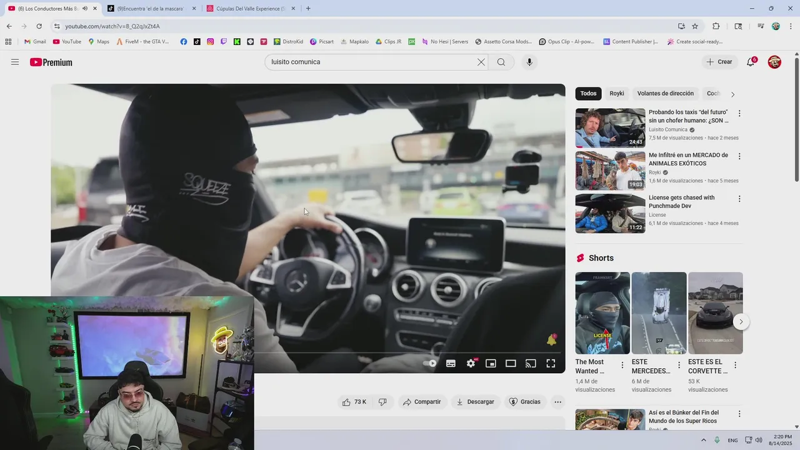The height and width of the screenshot is (450, 800).
Task: Open the 'License gets chased with Punchmade Dev' title
Action: [x=681, y=202]
